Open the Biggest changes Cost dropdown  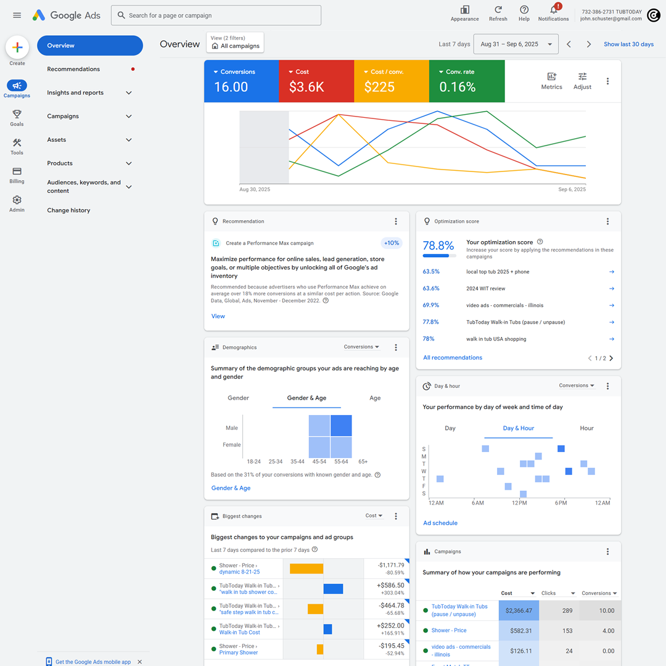coord(374,516)
